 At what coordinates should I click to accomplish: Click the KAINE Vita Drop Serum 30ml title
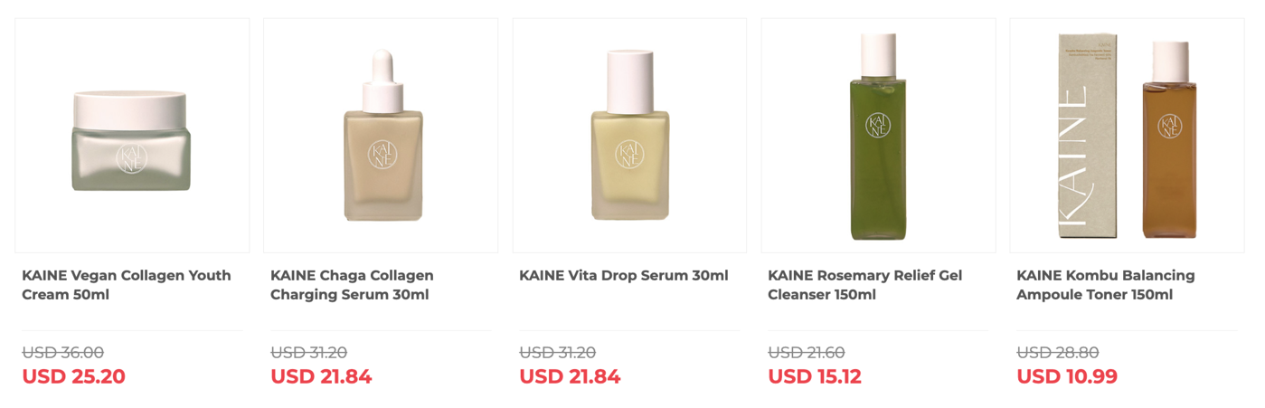[623, 275]
